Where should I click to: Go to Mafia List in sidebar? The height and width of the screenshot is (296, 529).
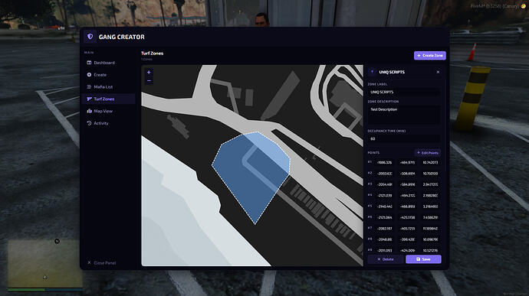(108, 87)
